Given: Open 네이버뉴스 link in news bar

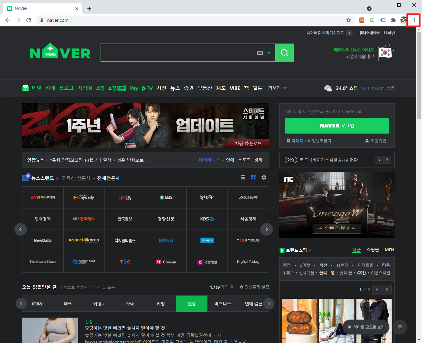Looking at the screenshot, I should pos(209,160).
